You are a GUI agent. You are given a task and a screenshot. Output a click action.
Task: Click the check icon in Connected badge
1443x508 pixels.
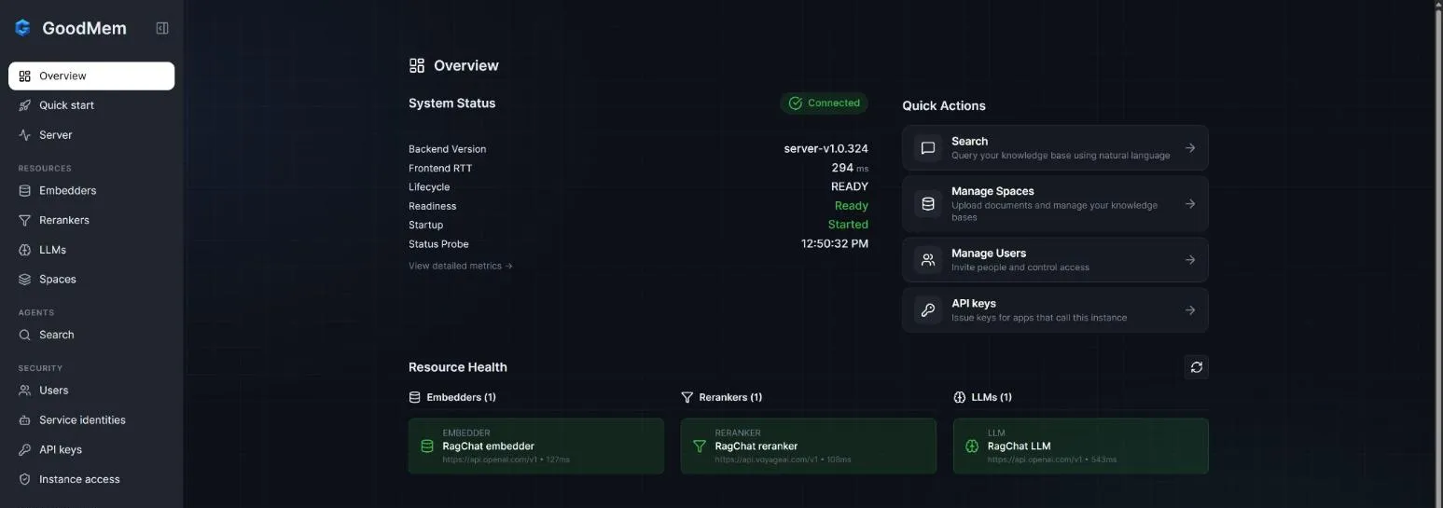(x=796, y=103)
